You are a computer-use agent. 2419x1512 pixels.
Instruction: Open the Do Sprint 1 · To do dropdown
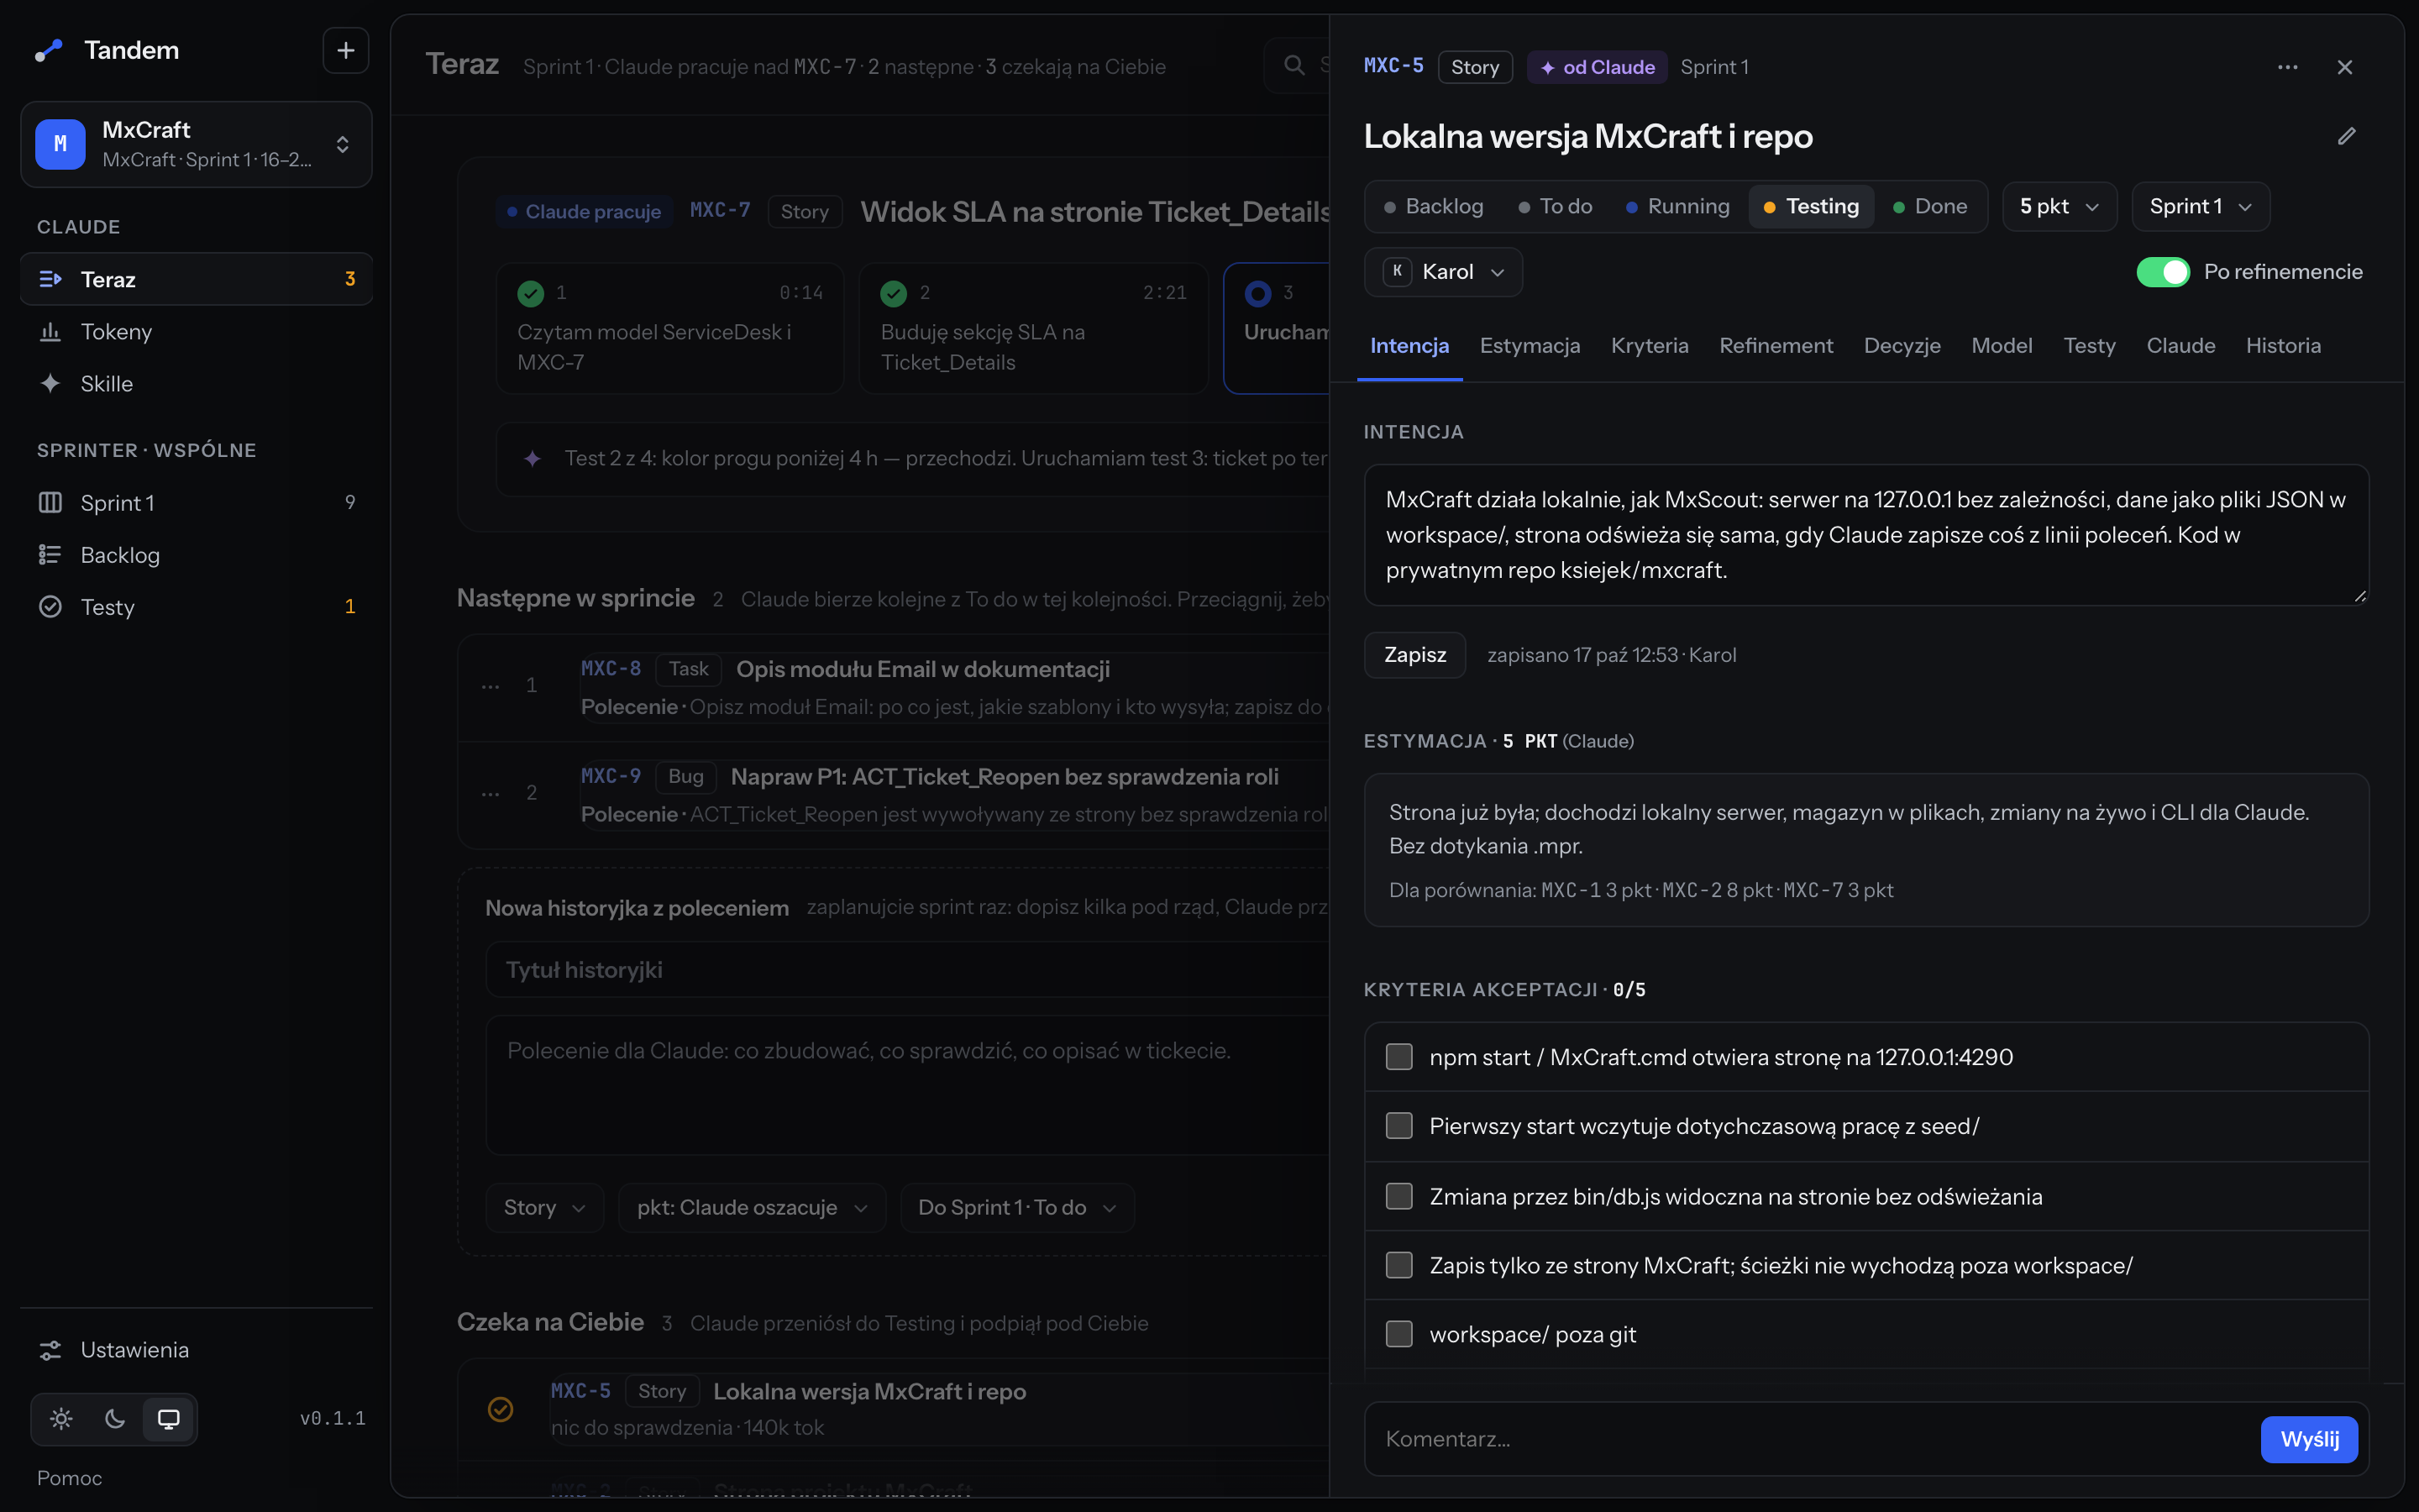(x=1016, y=1207)
